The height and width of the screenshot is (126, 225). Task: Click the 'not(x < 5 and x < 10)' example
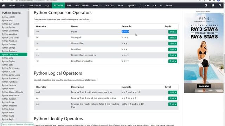133,104
